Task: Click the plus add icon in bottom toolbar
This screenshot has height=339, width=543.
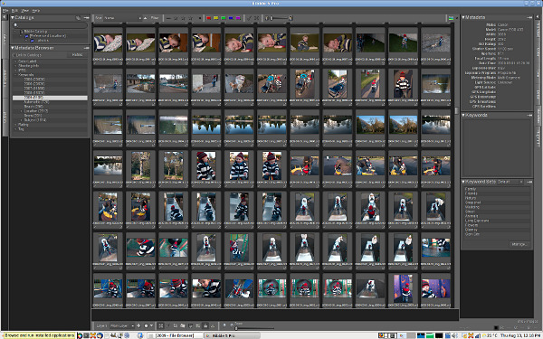Action: click(138, 325)
